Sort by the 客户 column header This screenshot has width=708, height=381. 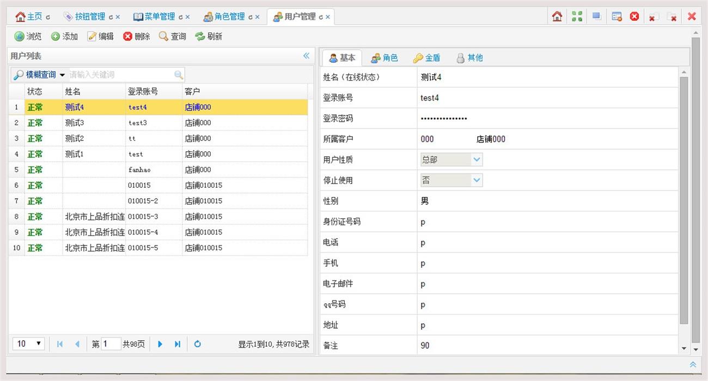click(245, 91)
